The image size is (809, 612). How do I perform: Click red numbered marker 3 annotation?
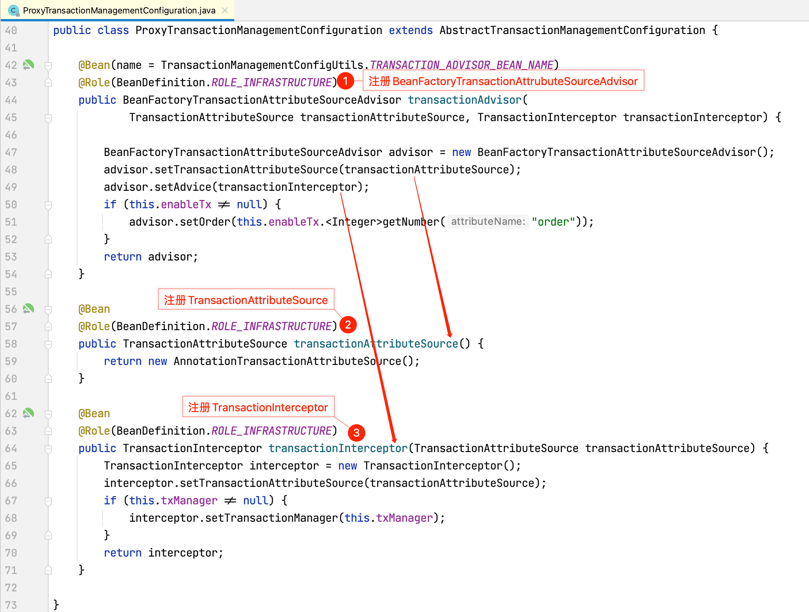coord(356,433)
